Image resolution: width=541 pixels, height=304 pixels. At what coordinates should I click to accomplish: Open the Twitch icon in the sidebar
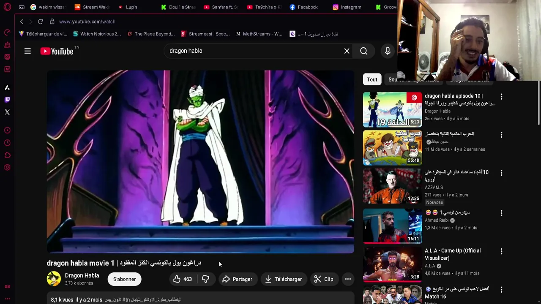click(x=7, y=100)
